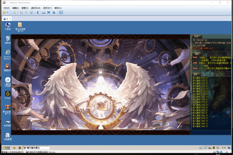Click the middle chat channel tab header

point(197,54)
